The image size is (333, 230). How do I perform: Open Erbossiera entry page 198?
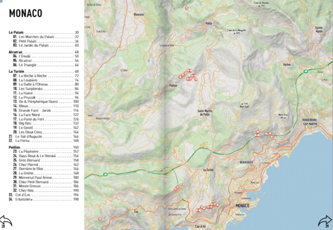(44, 199)
